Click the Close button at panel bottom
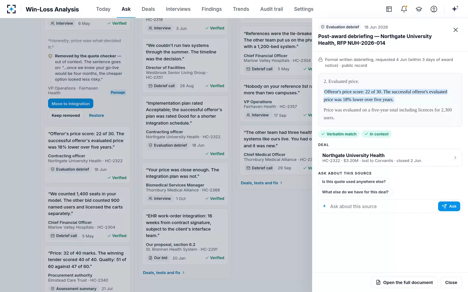 (451, 283)
